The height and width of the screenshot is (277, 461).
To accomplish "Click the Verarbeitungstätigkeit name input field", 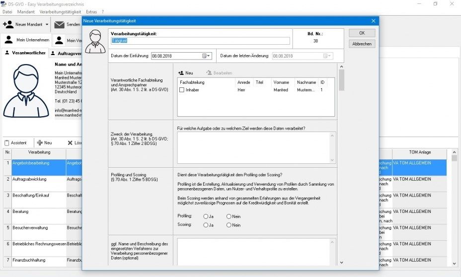I will tap(200, 41).
